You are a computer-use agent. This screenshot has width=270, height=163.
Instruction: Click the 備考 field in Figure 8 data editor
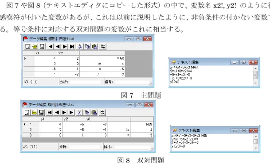click(132, 147)
